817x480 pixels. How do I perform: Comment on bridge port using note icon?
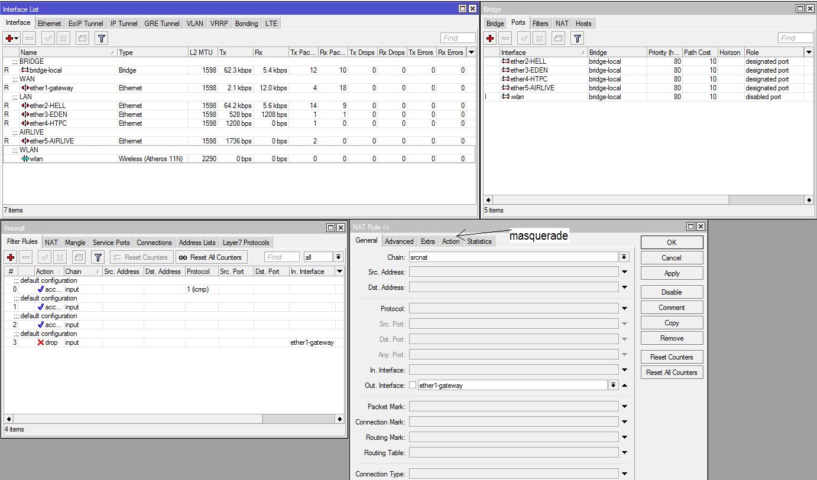[x=558, y=38]
